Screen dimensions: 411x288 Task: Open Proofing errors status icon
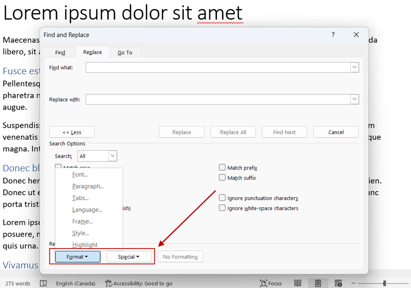click(x=43, y=283)
